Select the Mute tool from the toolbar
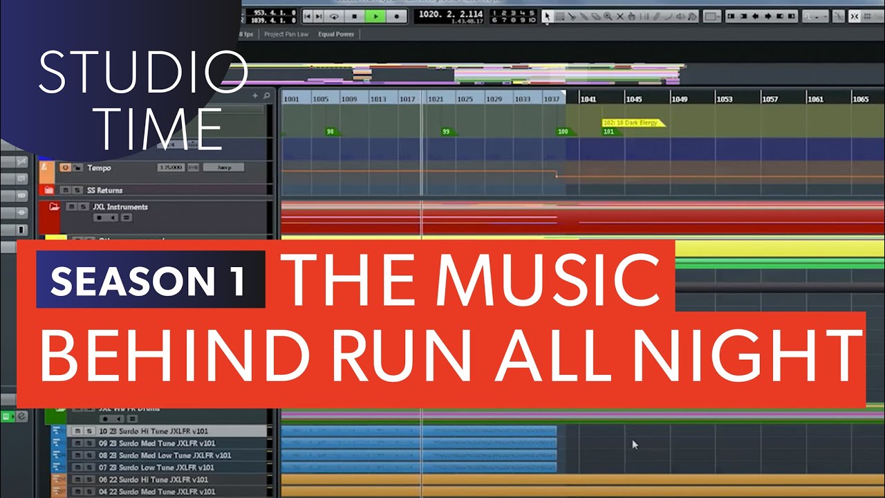Image resolution: width=885 pixels, height=498 pixels. [620, 15]
